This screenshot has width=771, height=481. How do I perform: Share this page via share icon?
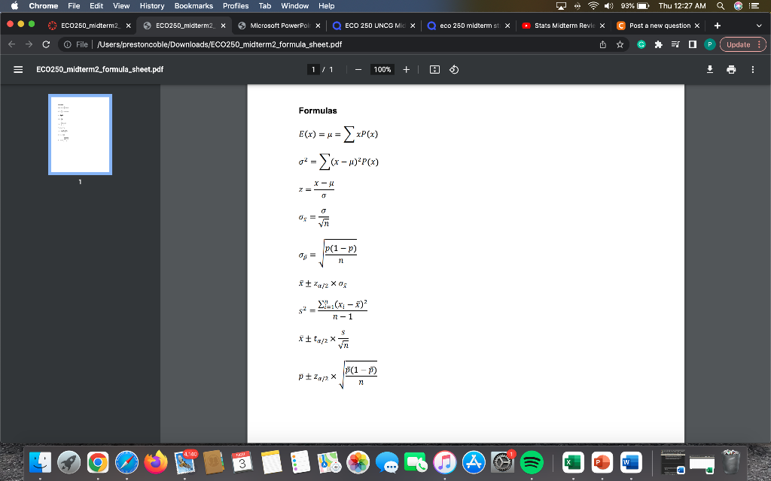[x=603, y=44]
